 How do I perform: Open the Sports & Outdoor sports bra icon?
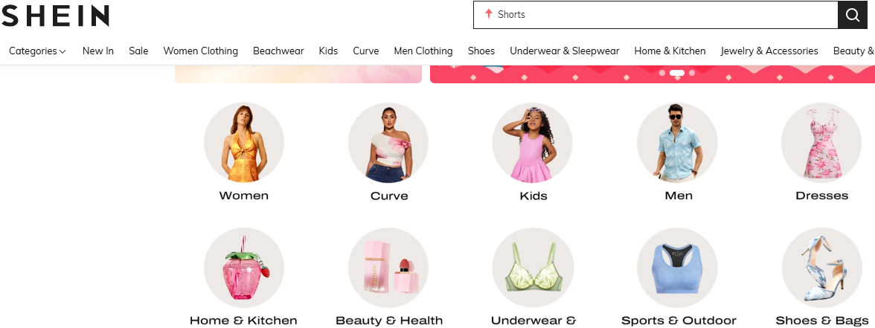[x=677, y=268]
